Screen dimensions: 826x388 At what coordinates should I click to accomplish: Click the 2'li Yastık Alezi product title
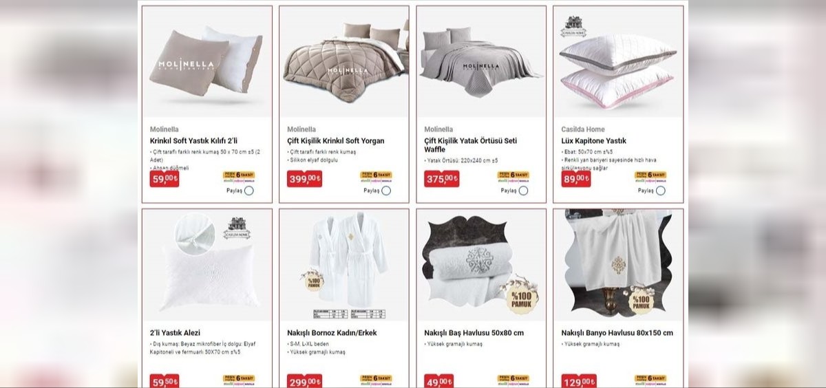coord(176,333)
